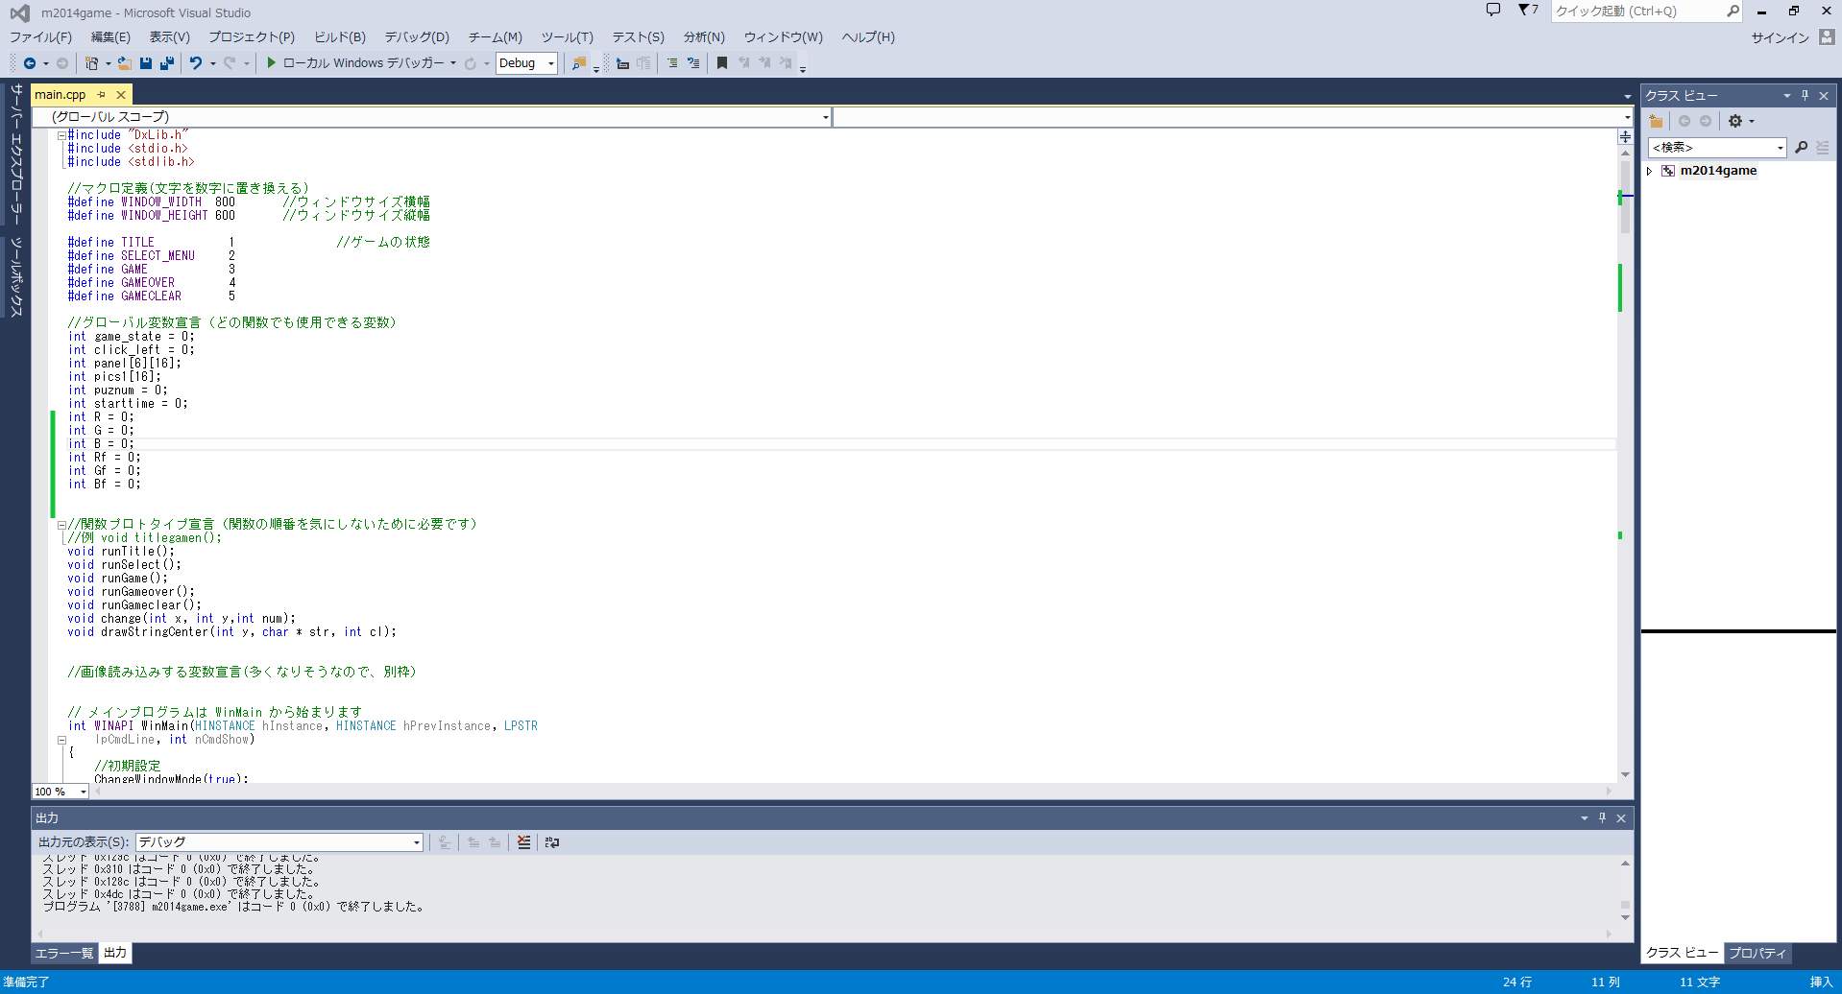Expand the m2014game tree node
Screen dimensions: 1842x994
(x=1650, y=171)
